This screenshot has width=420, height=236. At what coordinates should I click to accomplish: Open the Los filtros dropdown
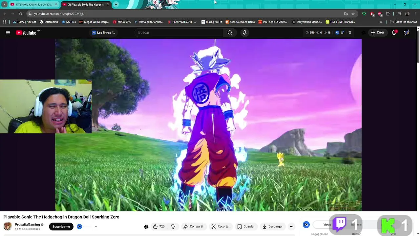103,32
